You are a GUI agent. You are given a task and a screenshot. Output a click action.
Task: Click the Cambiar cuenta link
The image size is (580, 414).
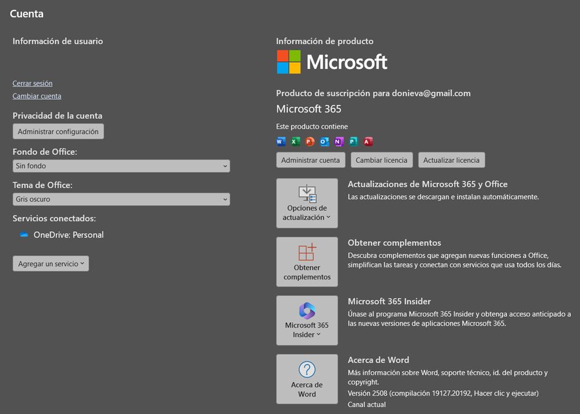pyautogui.click(x=37, y=96)
